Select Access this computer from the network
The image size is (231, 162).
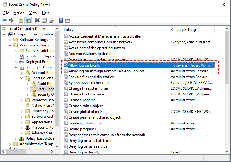pyautogui.click(x=100, y=42)
